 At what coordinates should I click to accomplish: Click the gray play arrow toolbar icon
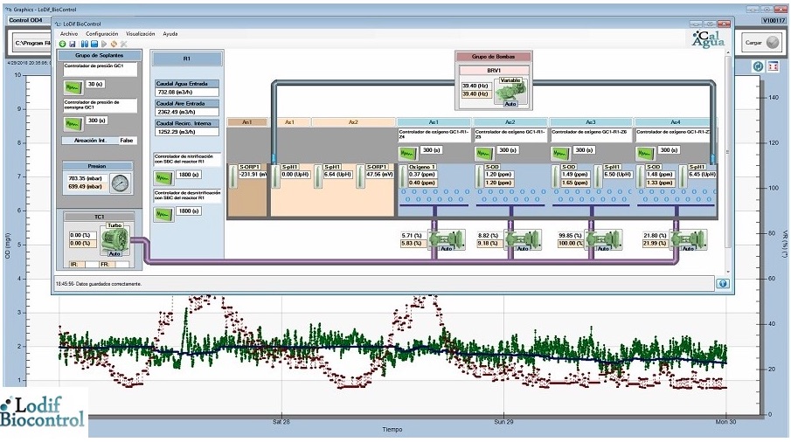[104, 45]
